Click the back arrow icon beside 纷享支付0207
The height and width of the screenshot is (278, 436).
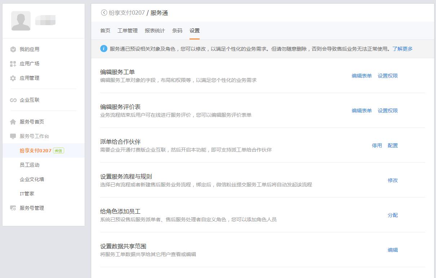tap(104, 13)
